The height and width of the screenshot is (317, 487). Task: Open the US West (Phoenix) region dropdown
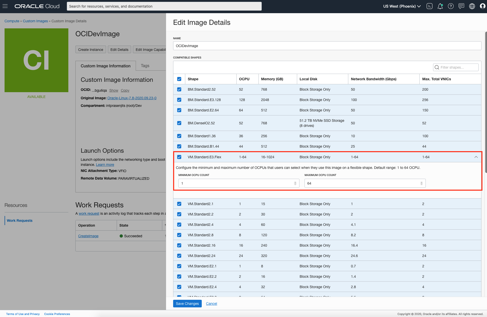pos(402,6)
